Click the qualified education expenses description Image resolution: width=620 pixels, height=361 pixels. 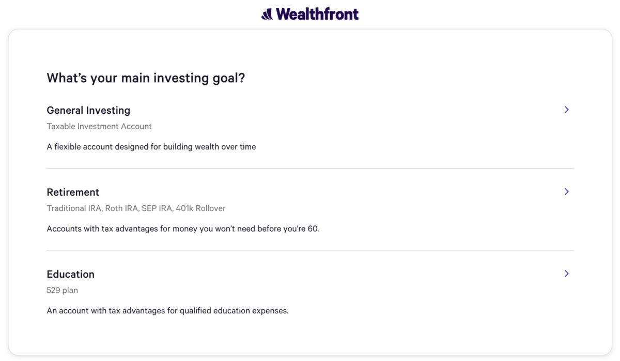(x=167, y=311)
